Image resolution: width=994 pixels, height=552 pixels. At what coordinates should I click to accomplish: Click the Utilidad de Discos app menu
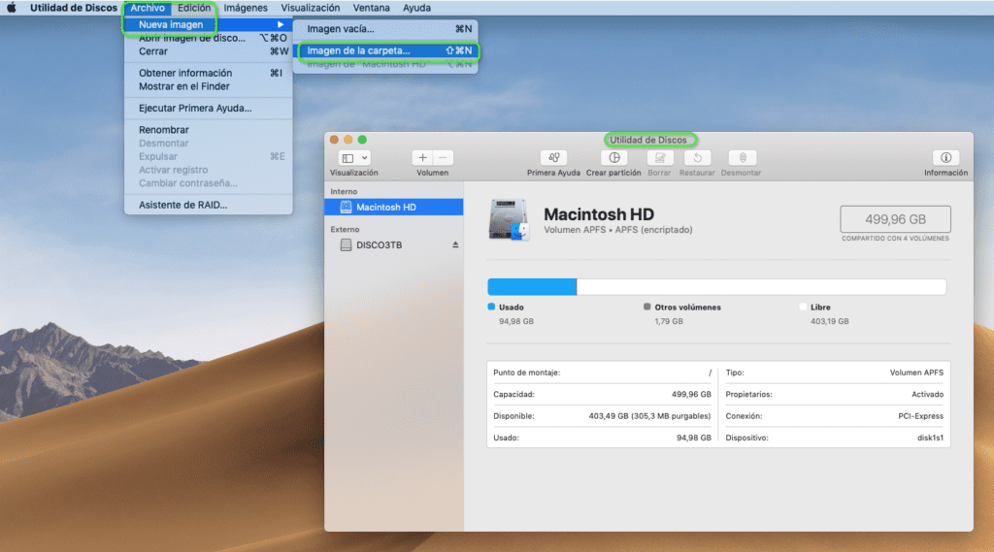click(x=74, y=8)
